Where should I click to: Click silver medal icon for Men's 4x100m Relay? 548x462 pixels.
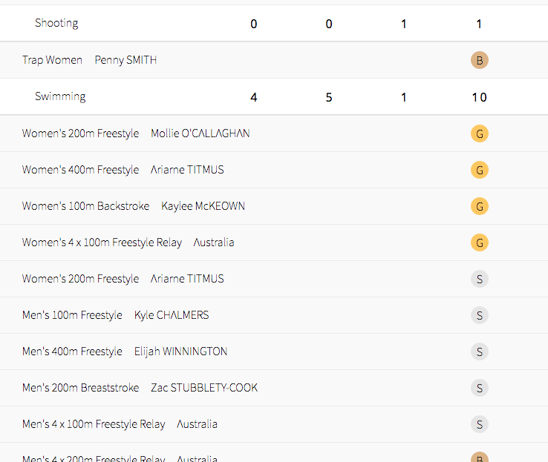point(479,424)
